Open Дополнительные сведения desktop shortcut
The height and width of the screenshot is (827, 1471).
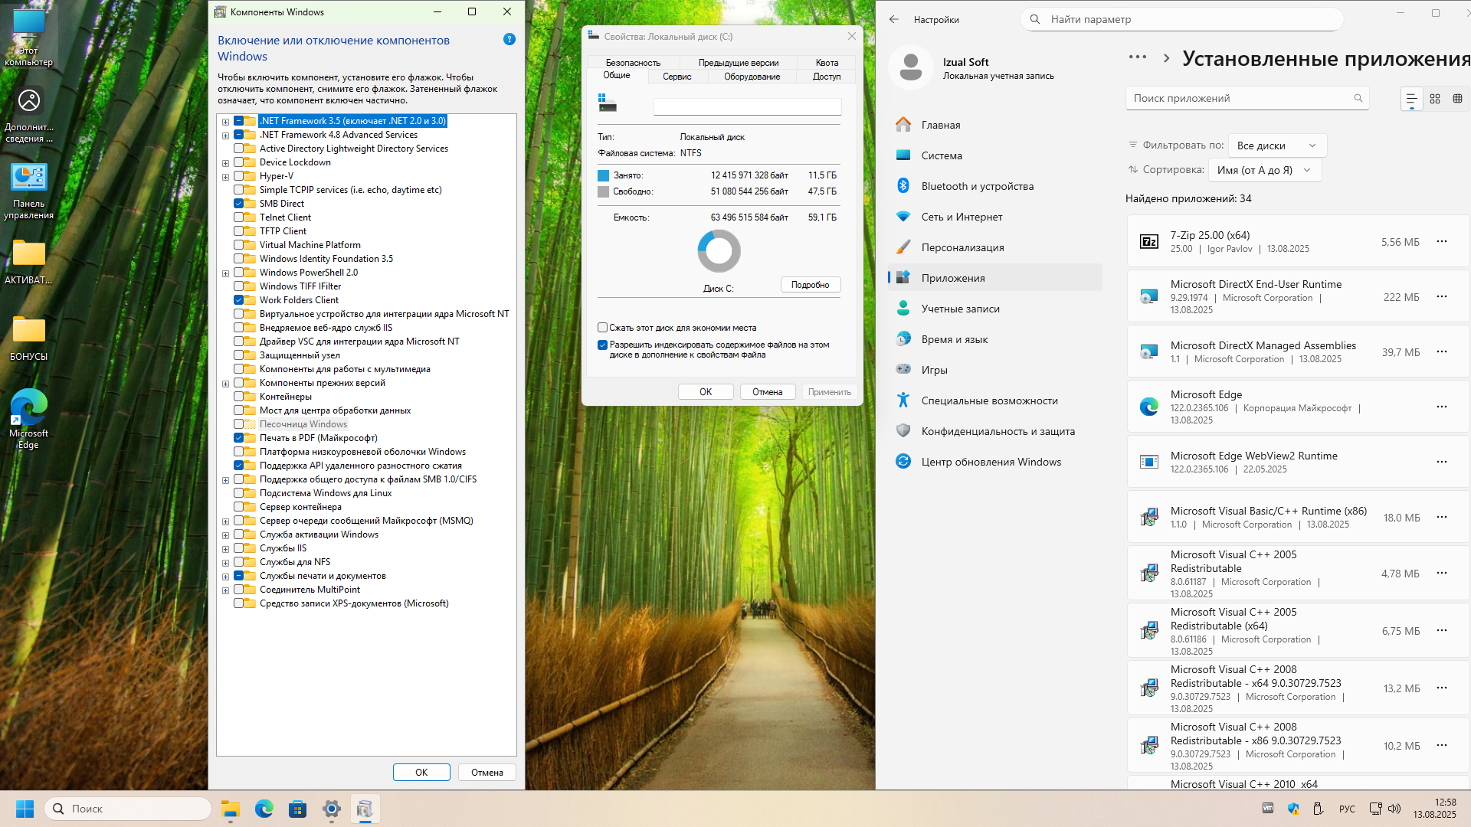pyautogui.click(x=28, y=115)
